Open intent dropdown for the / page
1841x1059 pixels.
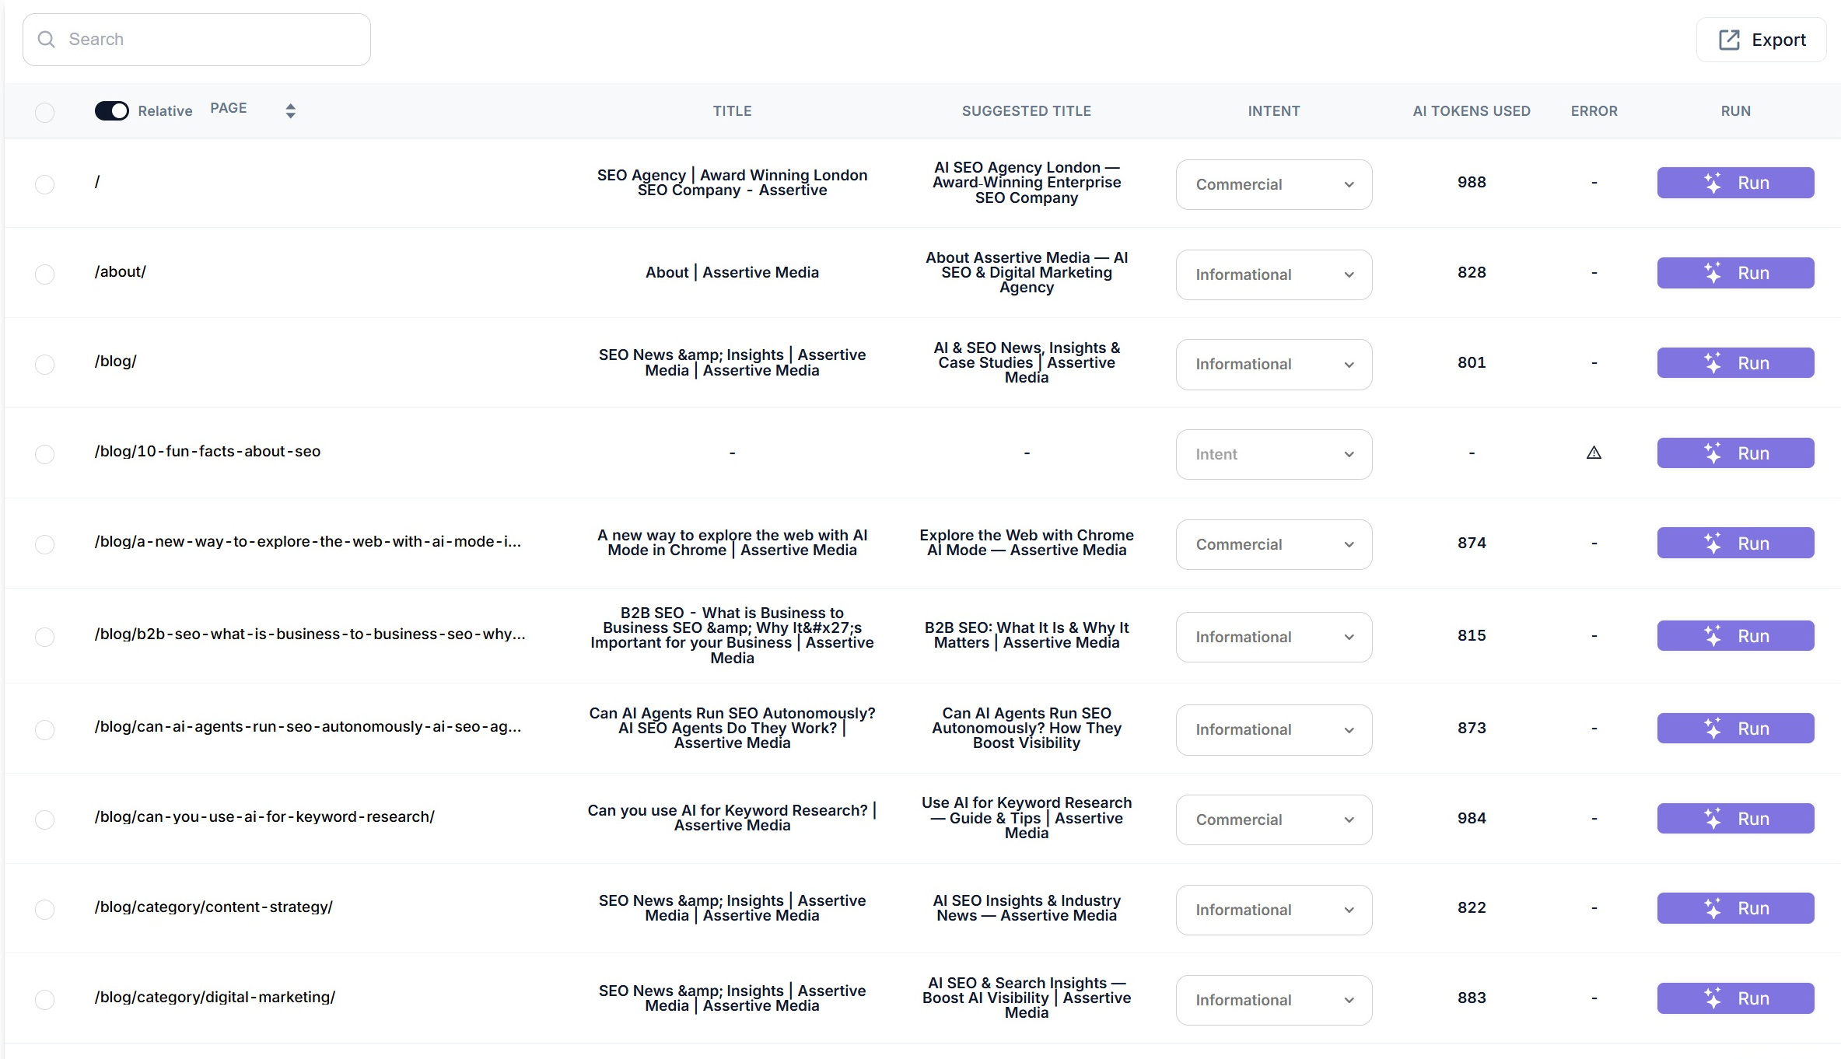coord(1274,184)
